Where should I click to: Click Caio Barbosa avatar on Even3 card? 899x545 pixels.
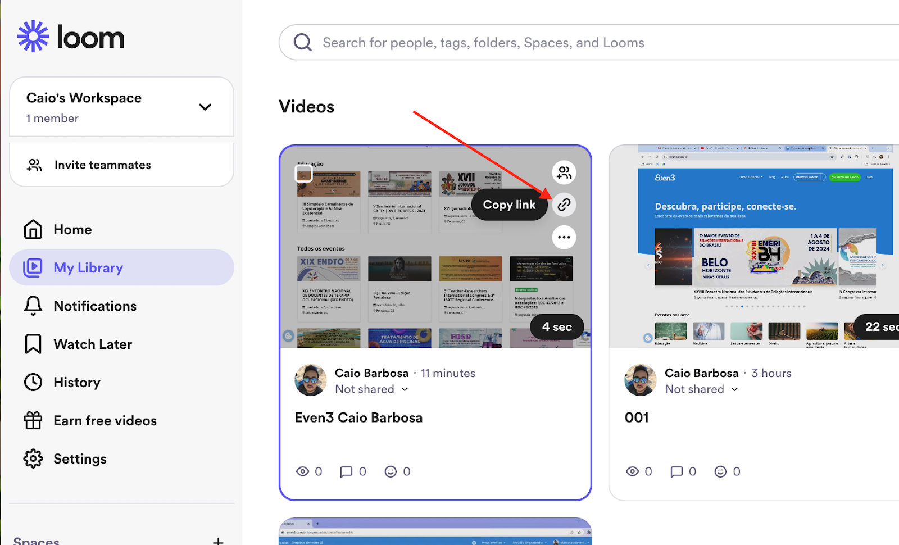[x=311, y=380]
